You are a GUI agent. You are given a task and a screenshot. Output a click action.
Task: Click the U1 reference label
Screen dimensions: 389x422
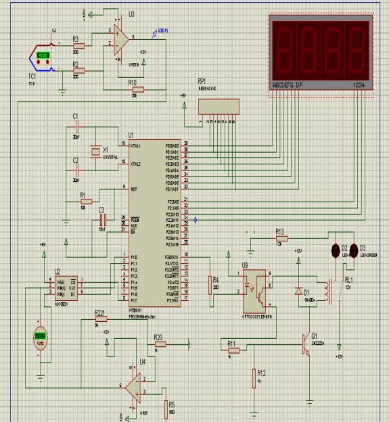pos(131,135)
